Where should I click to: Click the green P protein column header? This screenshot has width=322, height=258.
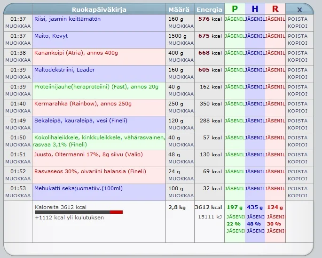tap(235, 9)
